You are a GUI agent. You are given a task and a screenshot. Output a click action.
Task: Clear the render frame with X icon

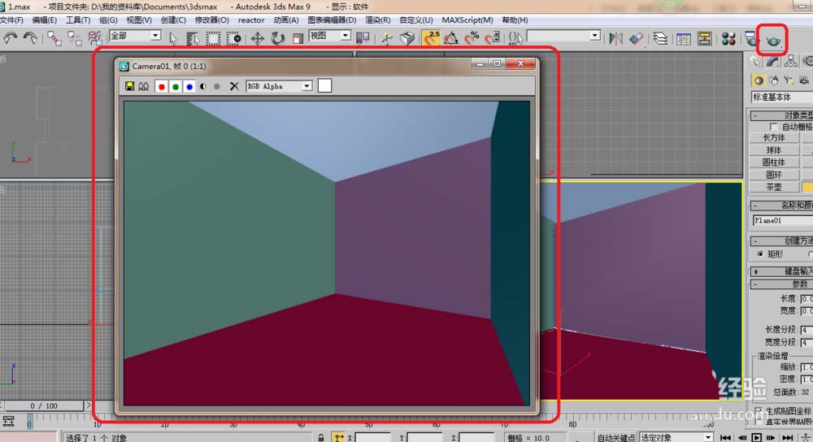pos(234,86)
